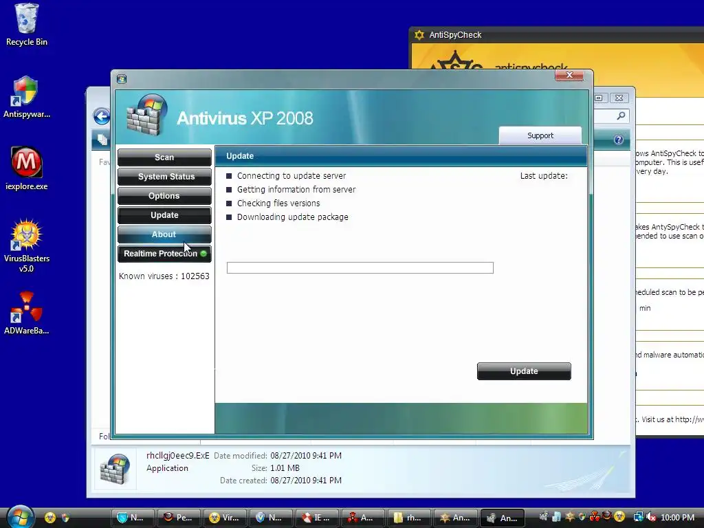Image resolution: width=704 pixels, height=528 pixels.
Task: Click the shield quick launch icon
Action: pos(65,518)
